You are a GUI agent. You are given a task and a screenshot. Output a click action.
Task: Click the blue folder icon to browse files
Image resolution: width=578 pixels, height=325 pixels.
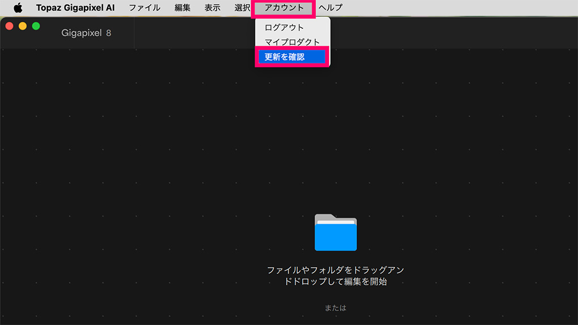[335, 233]
